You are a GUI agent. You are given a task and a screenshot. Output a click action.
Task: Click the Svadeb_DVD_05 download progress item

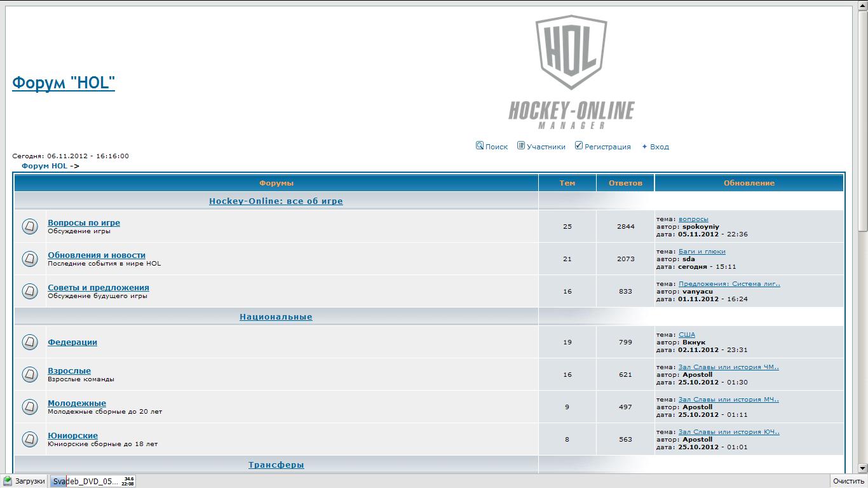click(x=93, y=481)
